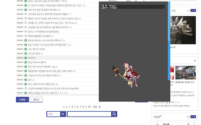
Task: Click the green image icon on row 7280339
Action: [x=26, y=67]
